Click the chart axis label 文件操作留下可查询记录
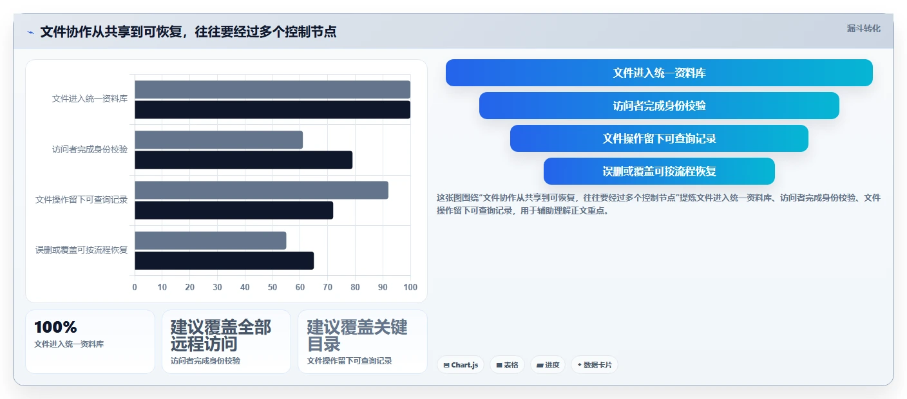This screenshot has width=907, height=399. click(x=81, y=199)
